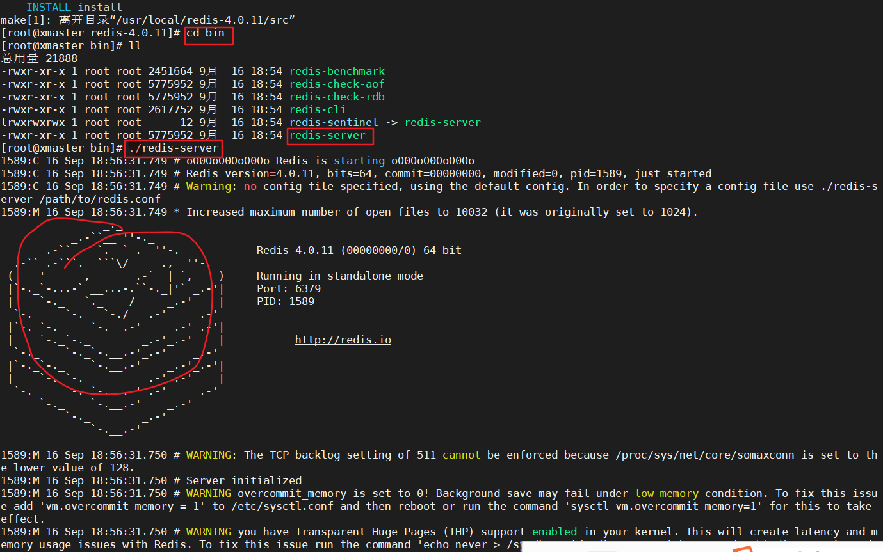Click 'pid=1589, just started' text
The height and width of the screenshot is (552, 883).
tap(635, 173)
